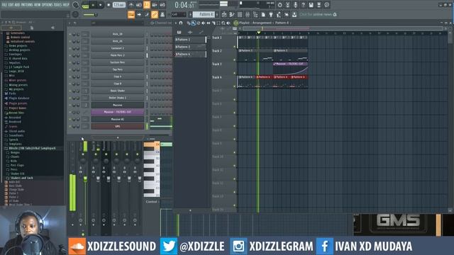Toggle the orange chain-link grouping icon
This screenshot has width=454, height=255.
(155, 14)
